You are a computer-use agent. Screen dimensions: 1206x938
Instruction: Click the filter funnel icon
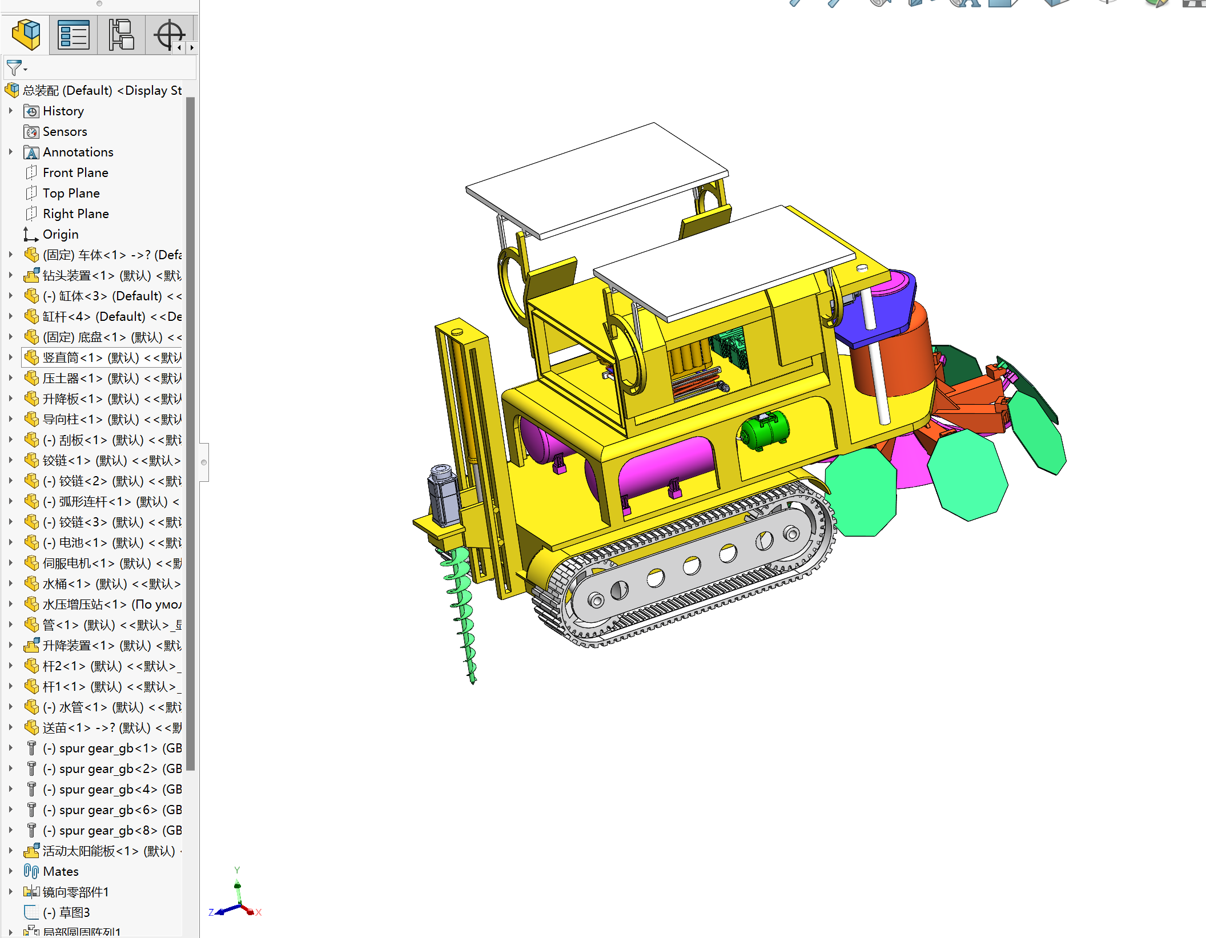[14, 68]
